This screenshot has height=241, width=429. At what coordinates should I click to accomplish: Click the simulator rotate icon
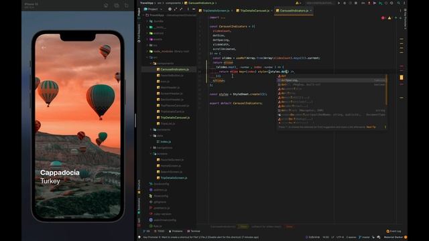127,5
